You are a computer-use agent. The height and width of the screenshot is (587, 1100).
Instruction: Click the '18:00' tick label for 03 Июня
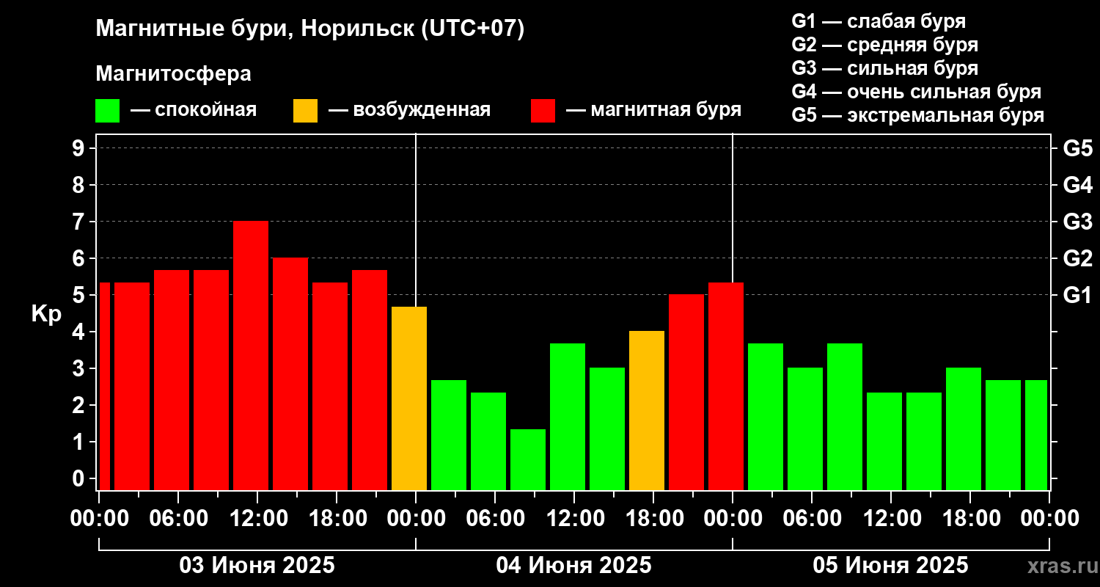point(337,519)
